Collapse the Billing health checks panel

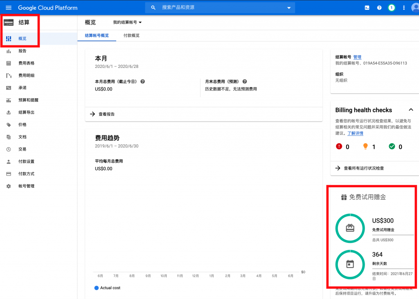click(411, 110)
